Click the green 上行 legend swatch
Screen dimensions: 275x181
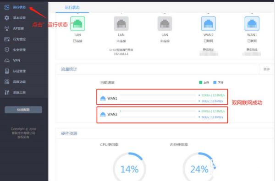point(200,82)
